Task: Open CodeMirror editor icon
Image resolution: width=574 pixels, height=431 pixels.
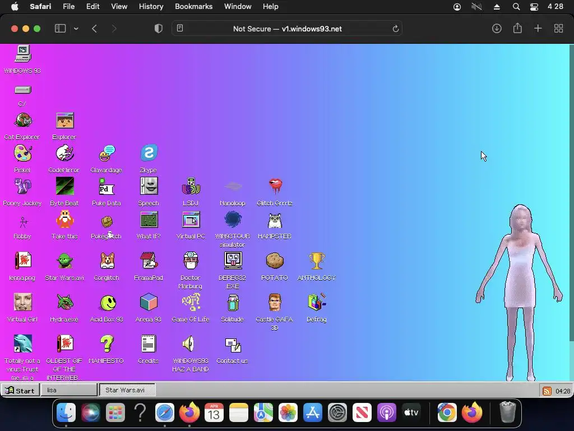Action: click(65, 154)
